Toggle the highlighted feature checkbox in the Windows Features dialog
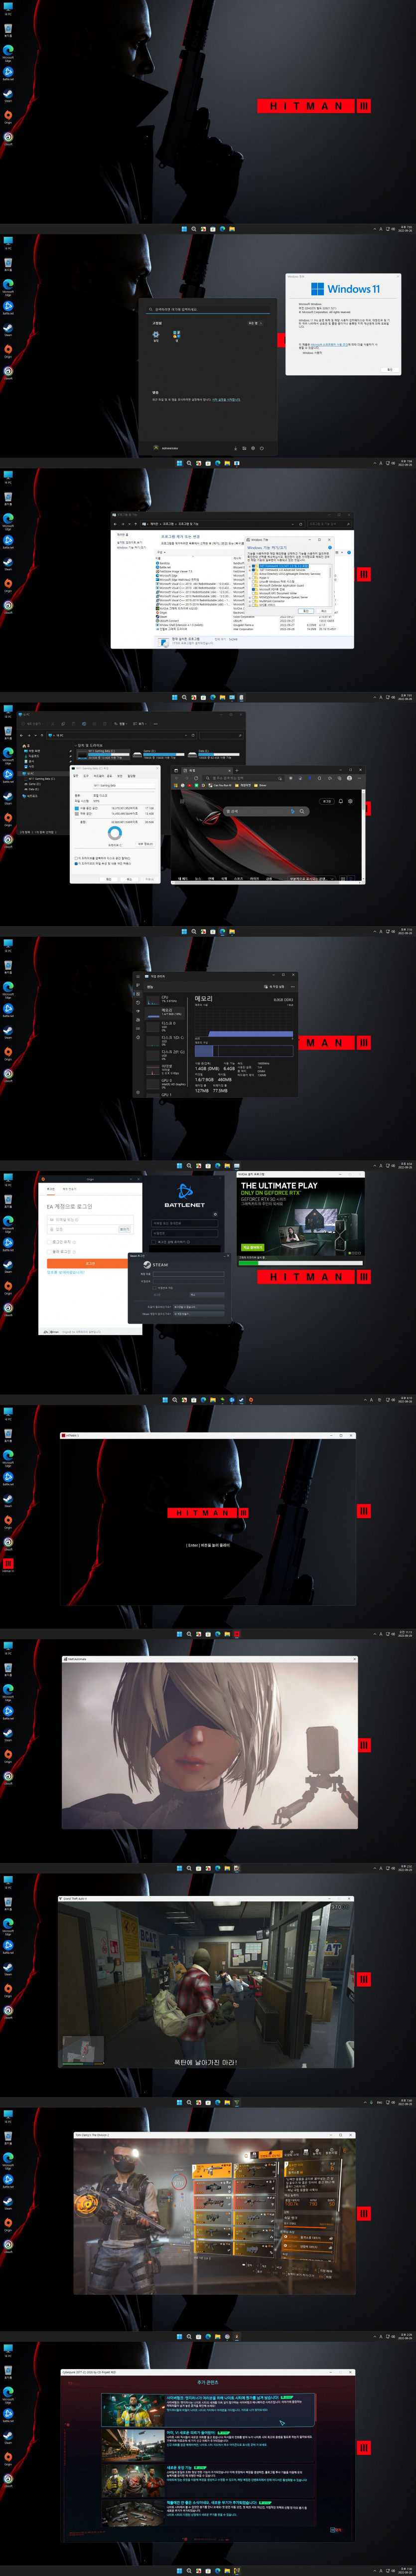 [x=253, y=566]
